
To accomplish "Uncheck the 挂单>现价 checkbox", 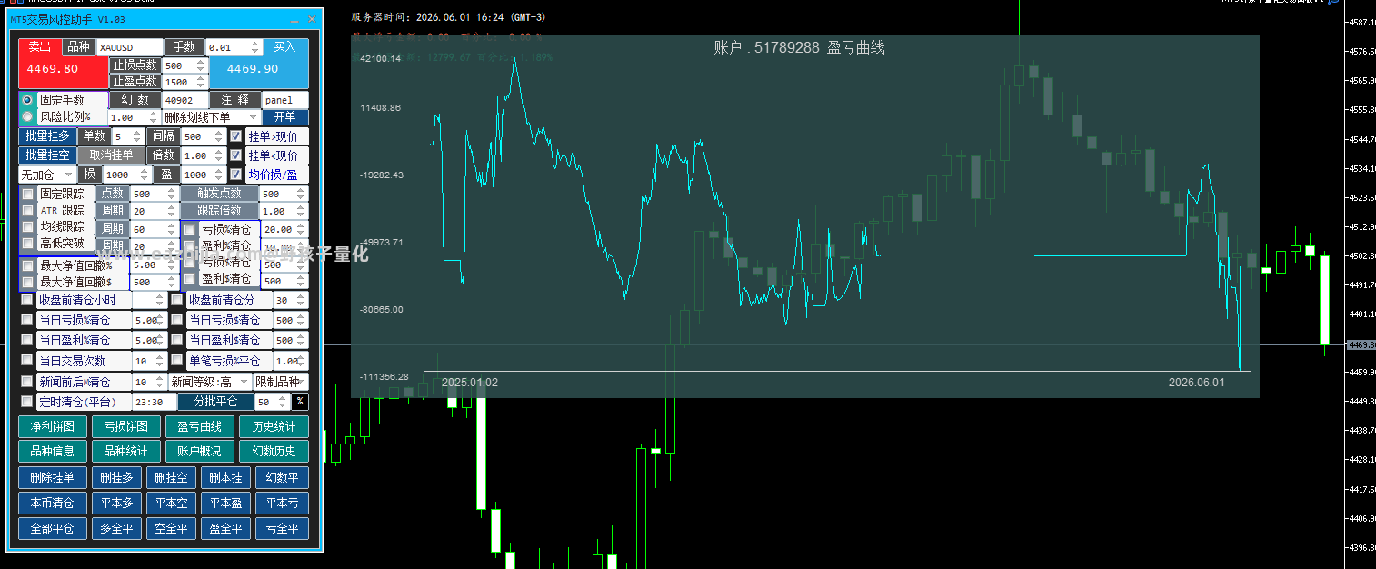I will pyautogui.click(x=235, y=136).
